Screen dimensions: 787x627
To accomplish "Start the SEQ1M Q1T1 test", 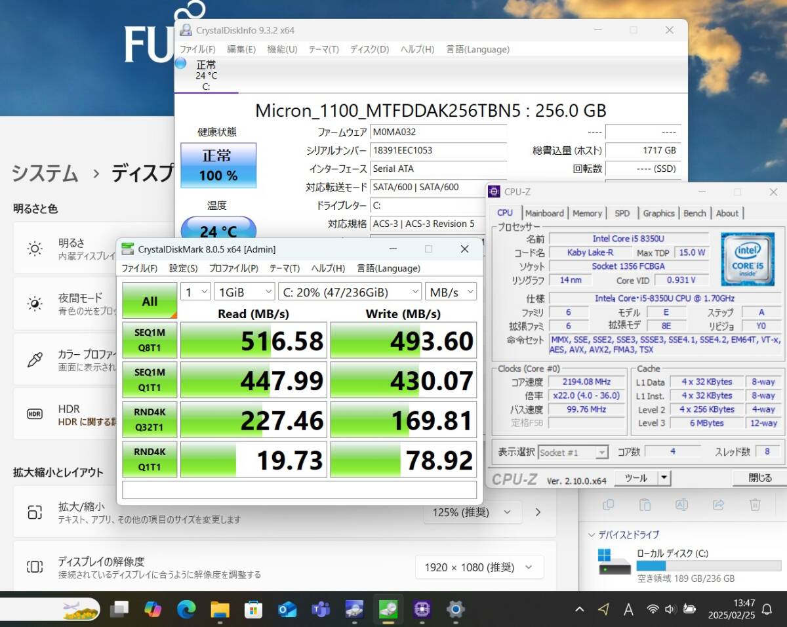I will pos(150,380).
